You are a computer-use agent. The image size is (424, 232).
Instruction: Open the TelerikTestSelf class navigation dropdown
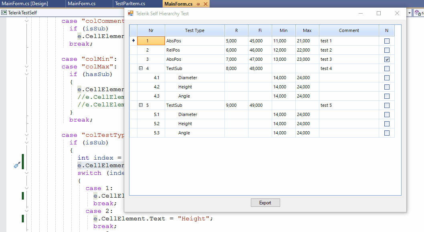click(x=22, y=12)
